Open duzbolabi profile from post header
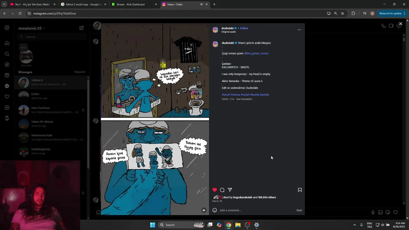 (228, 28)
